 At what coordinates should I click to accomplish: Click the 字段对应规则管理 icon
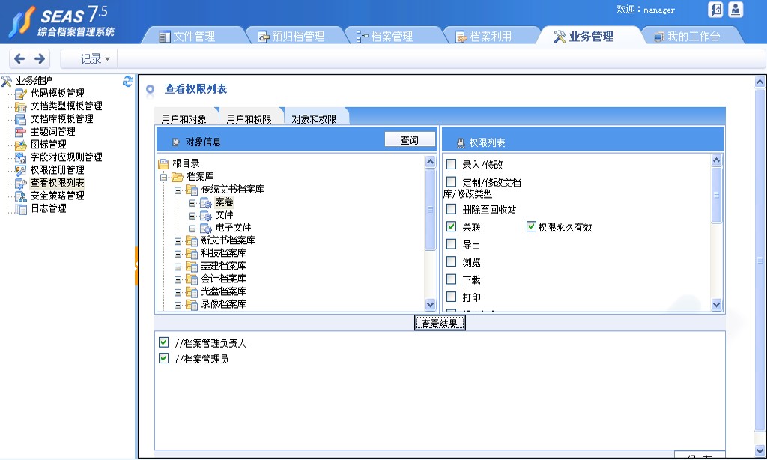pyautogui.click(x=21, y=157)
